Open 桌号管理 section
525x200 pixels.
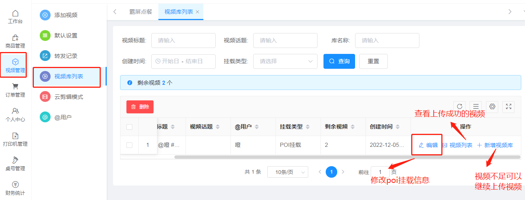pos(15,164)
